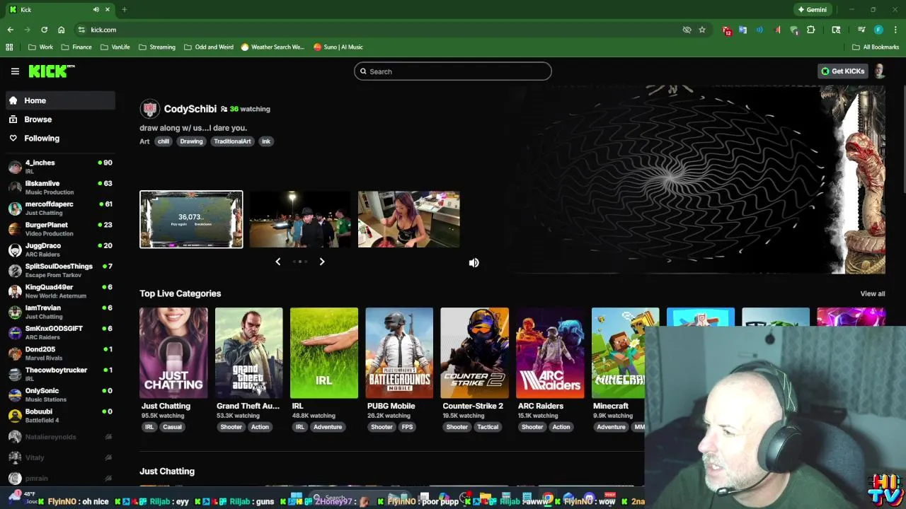Viewport: 906px width, 509px height.
Task: Open the extension with red 12 badge
Action: click(x=726, y=30)
